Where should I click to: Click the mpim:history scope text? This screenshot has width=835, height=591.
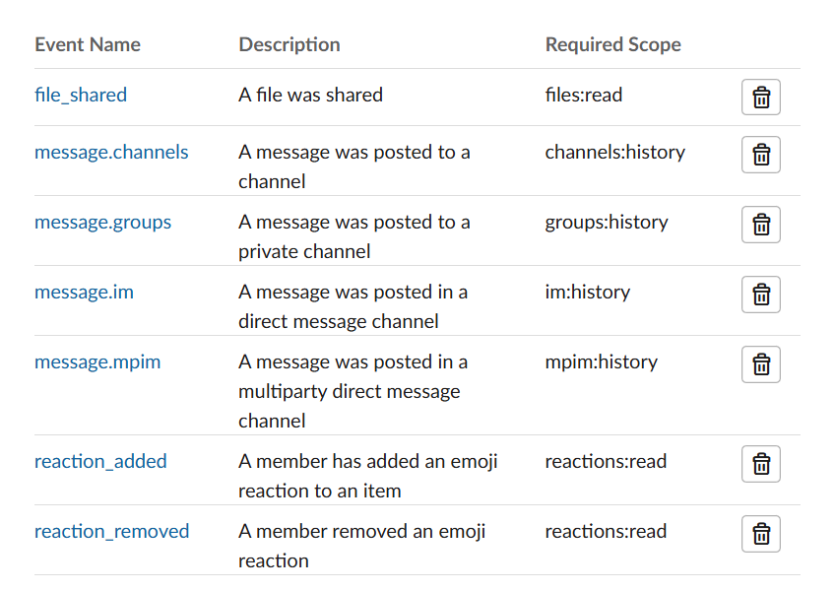[602, 361]
